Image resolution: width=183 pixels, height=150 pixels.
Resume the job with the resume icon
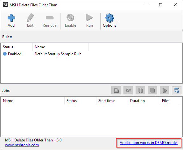pyautogui.click(x=165, y=90)
